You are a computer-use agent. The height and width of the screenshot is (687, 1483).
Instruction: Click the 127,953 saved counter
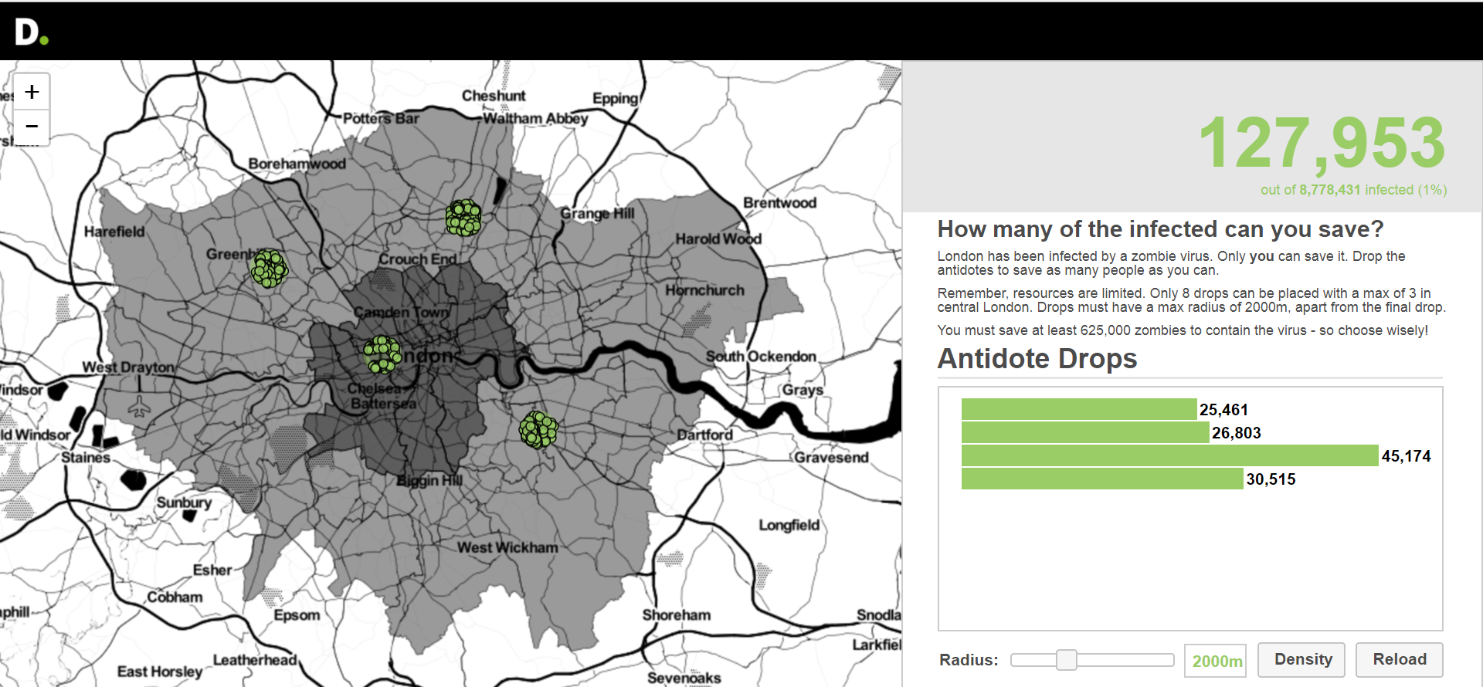(1322, 143)
